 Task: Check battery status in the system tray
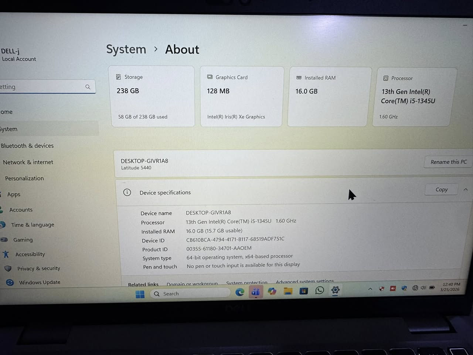tap(432, 288)
